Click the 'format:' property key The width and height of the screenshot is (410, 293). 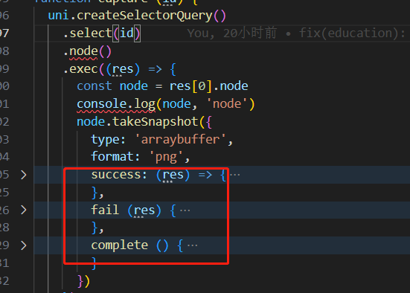(115, 157)
